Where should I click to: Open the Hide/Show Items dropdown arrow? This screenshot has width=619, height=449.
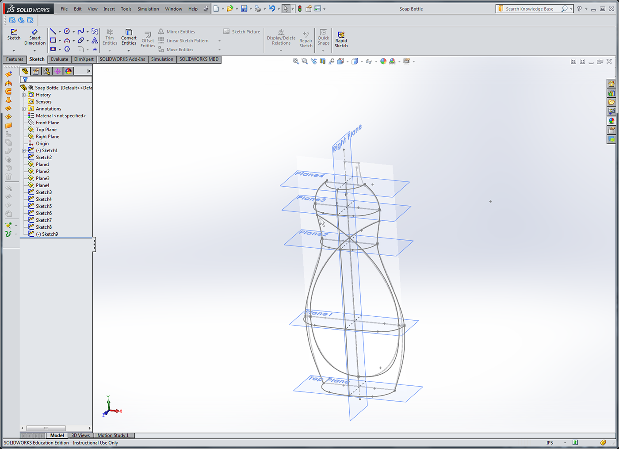pos(376,62)
